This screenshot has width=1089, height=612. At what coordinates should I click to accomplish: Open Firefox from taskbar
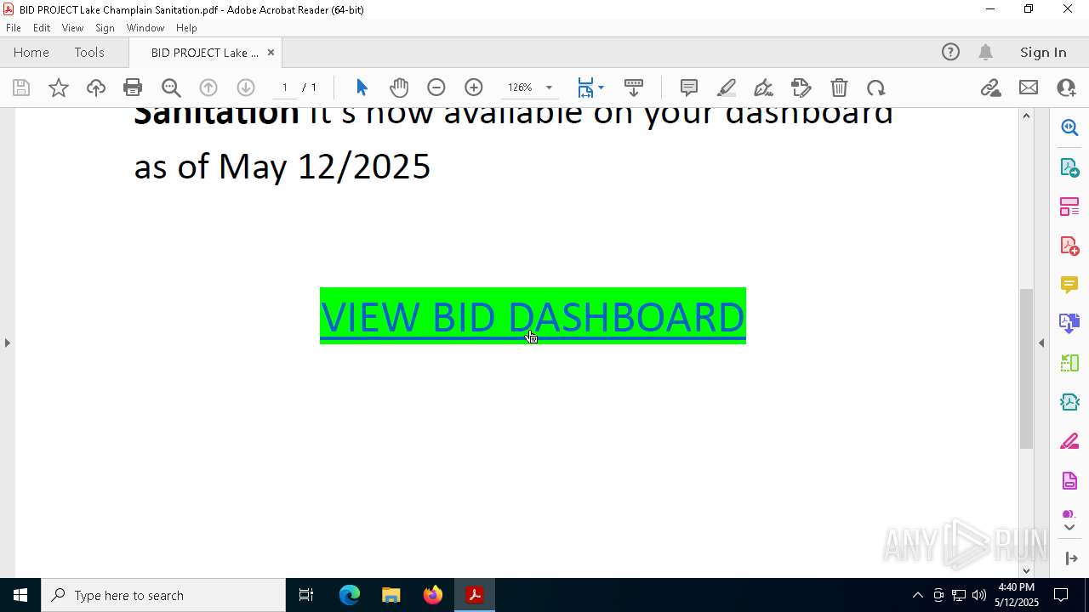(432, 595)
